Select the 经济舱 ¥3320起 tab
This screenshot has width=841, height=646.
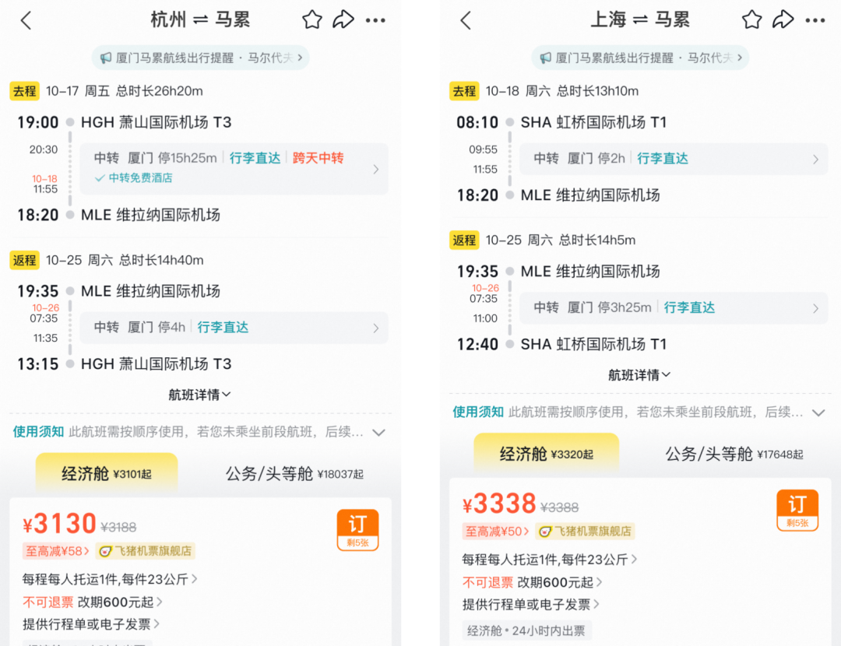[x=546, y=452]
